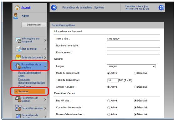Expand the État du travail chevron
Viewport: 174px width, 120px height.
pyautogui.click(x=45, y=49)
